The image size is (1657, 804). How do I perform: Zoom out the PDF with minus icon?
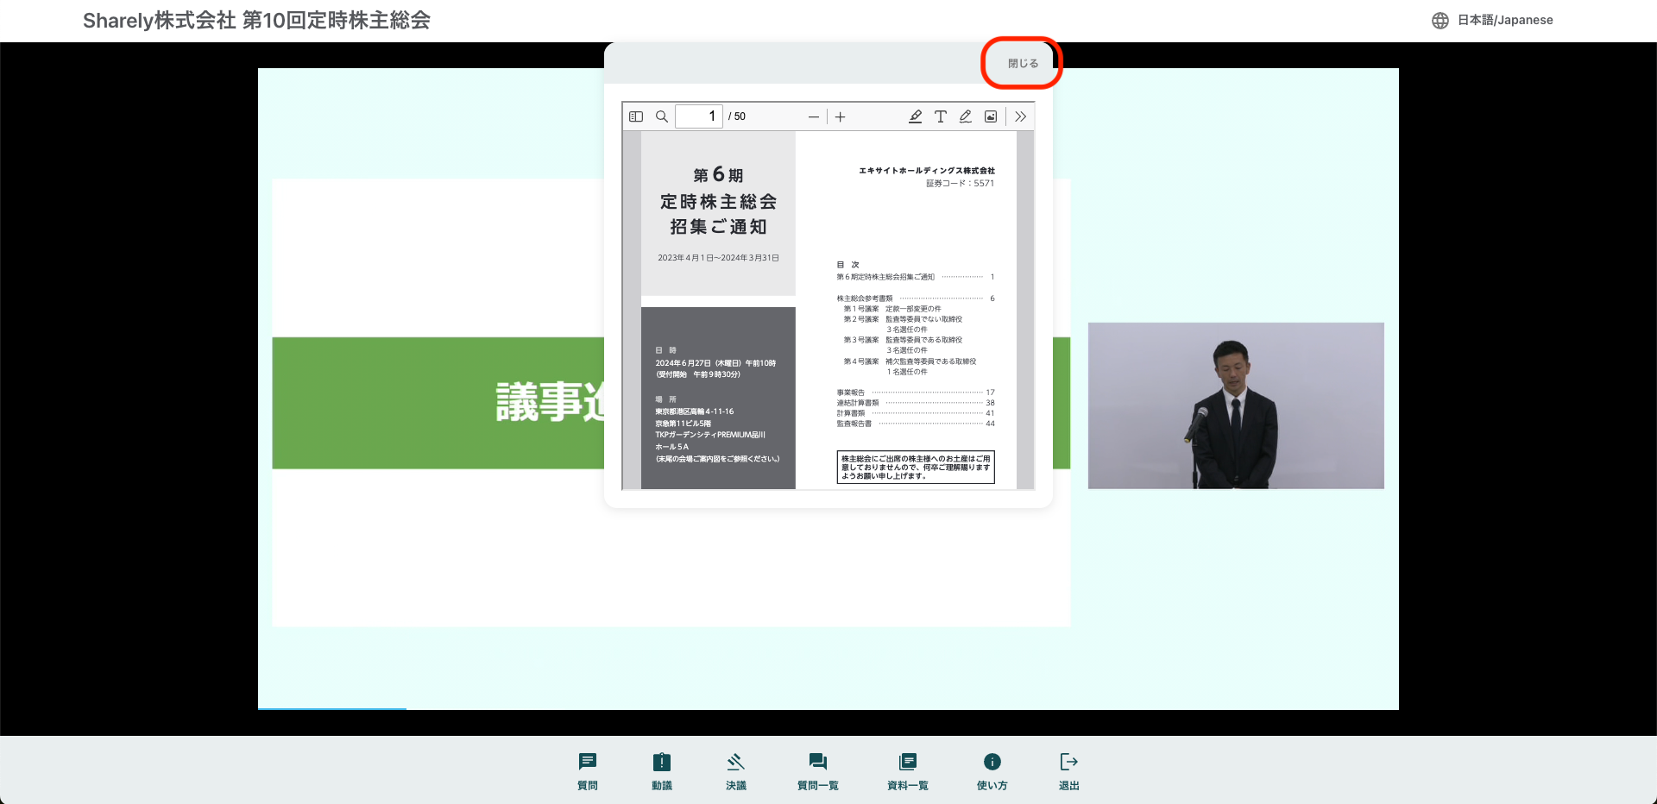point(814,116)
